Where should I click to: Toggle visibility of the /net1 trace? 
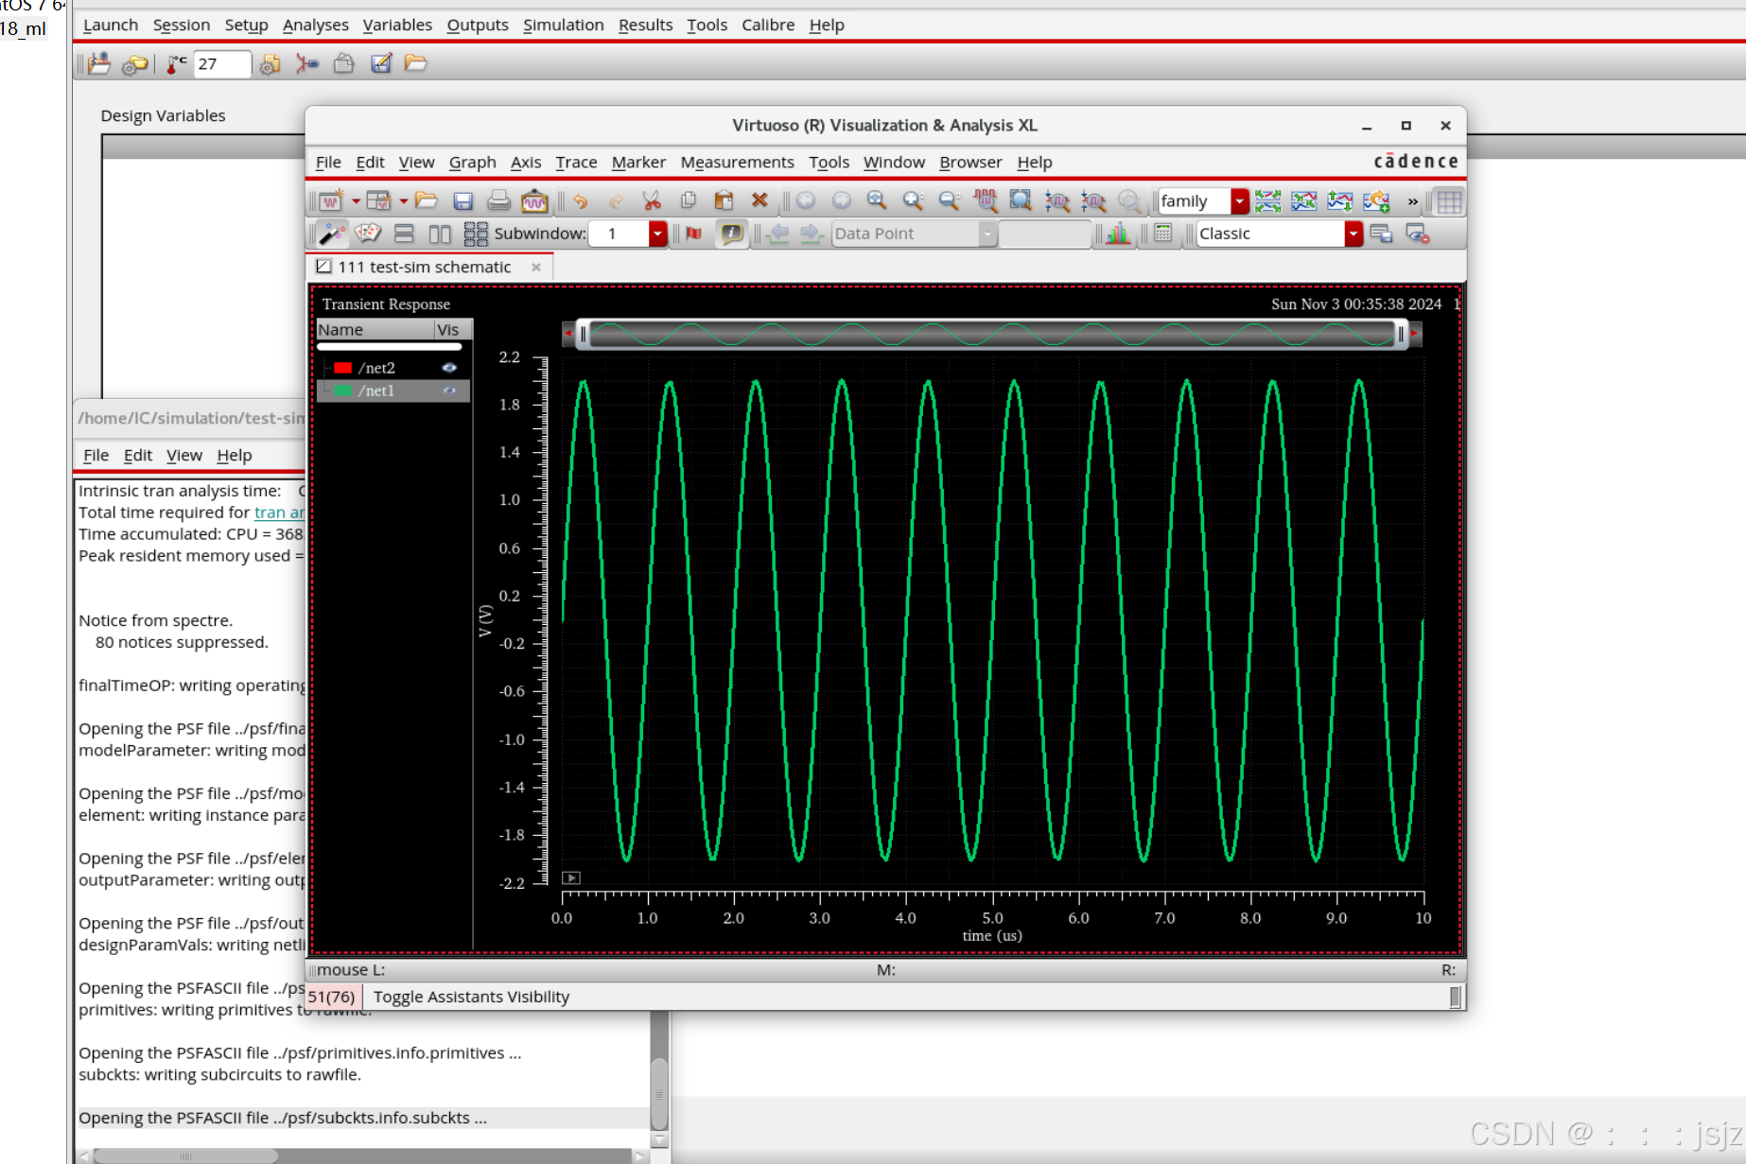coord(449,391)
